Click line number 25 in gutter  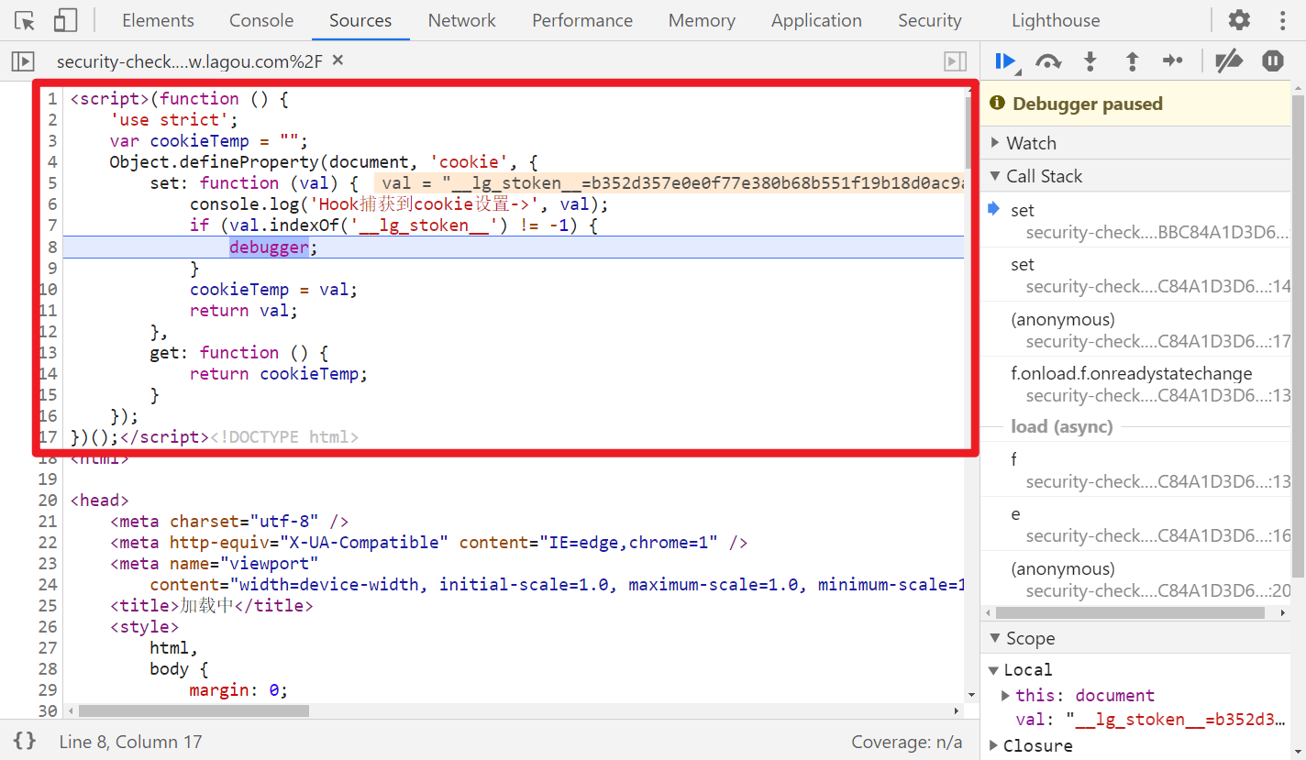[48, 605]
